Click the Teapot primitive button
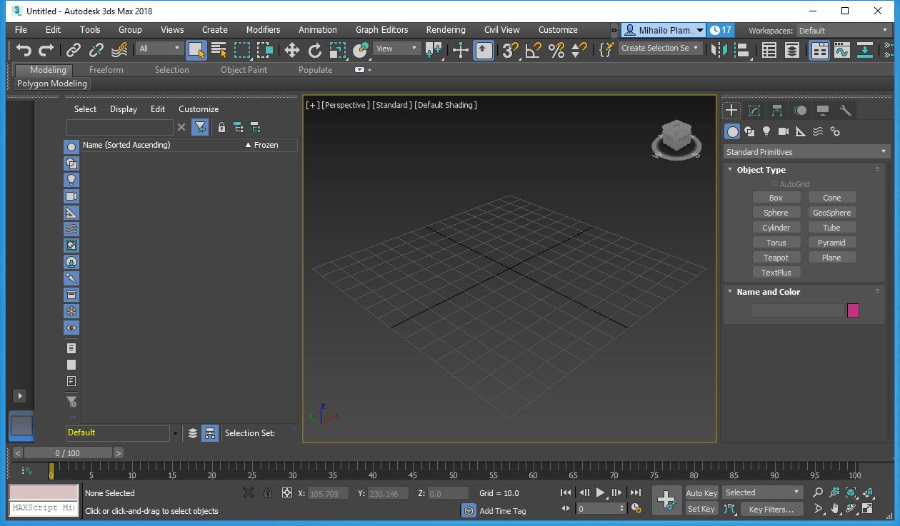Image resolution: width=900 pixels, height=526 pixels. pos(776,258)
